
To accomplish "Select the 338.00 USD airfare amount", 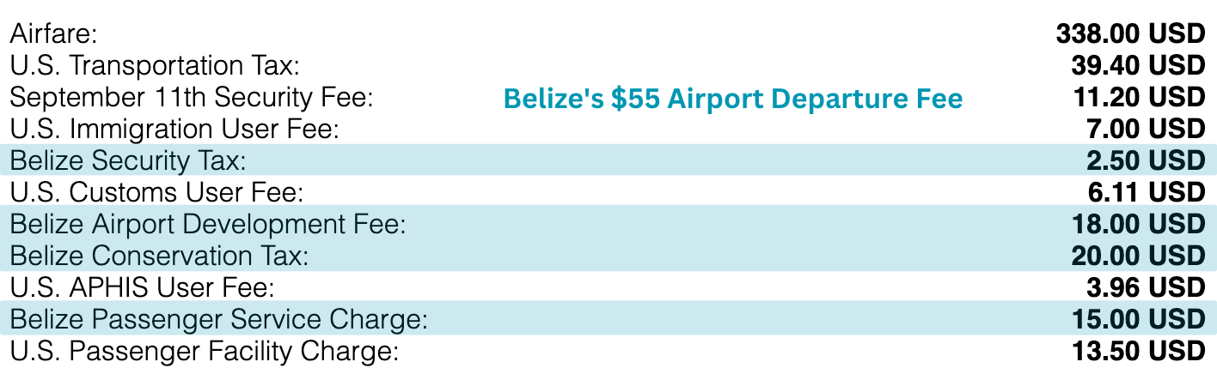I will [1130, 34].
